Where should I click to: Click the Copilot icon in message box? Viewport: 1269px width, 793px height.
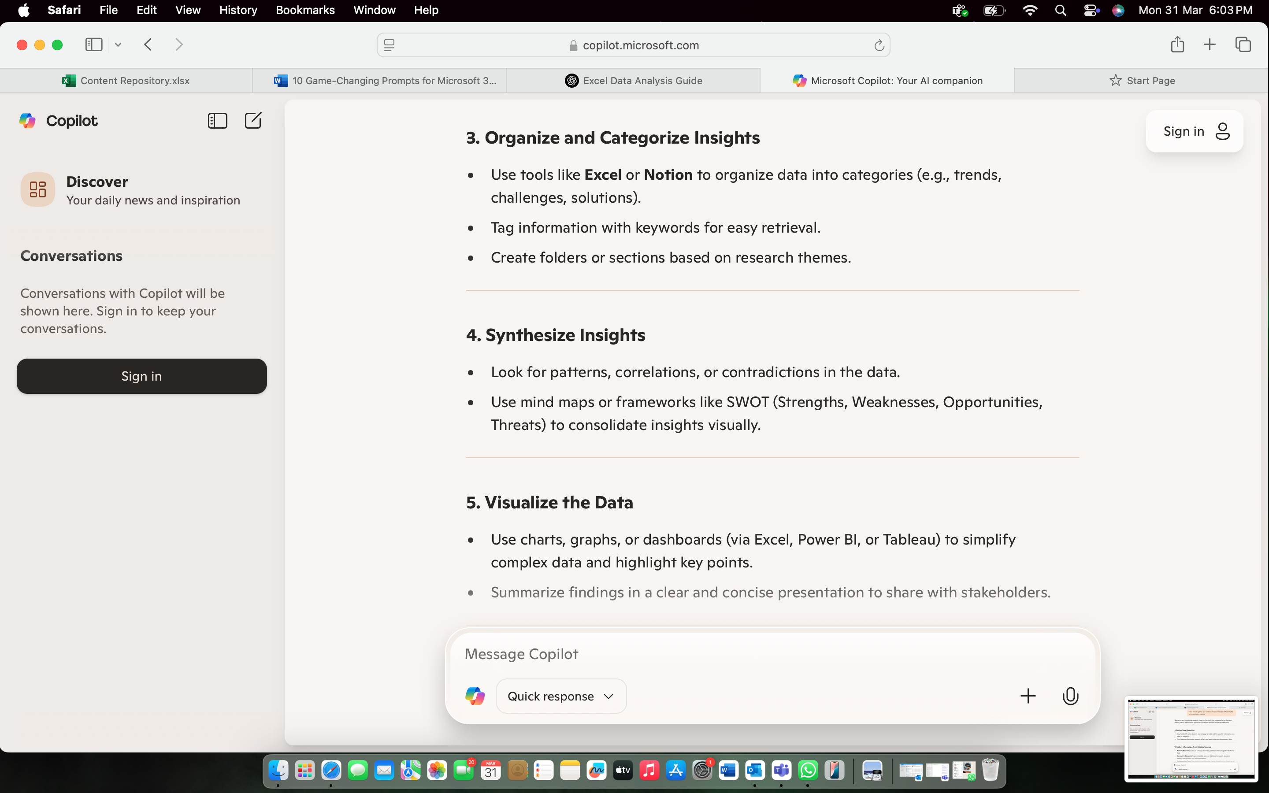tap(475, 696)
